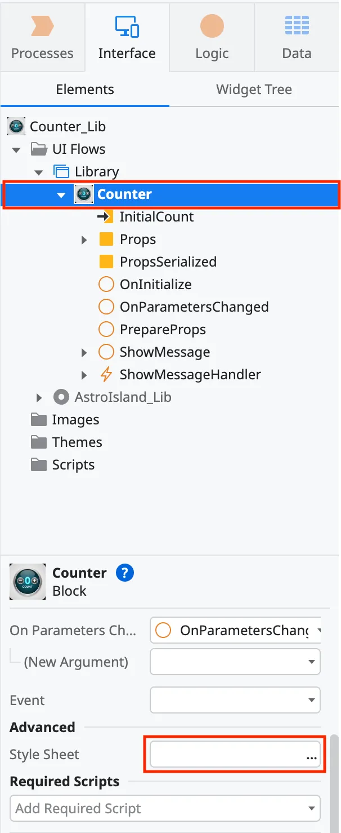341x833 pixels.
Task: Click the Add Required Script field
Action: (x=165, y=808)
